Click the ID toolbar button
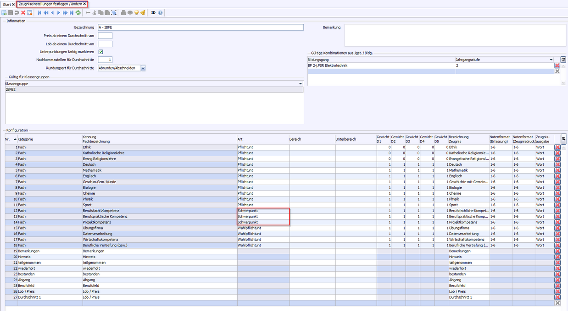 tap(153, 13)
